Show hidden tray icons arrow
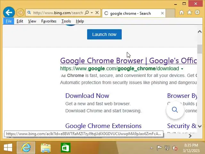Image resolution: width=205 pixels, height=154 pixels. click(x=152, y=148)
